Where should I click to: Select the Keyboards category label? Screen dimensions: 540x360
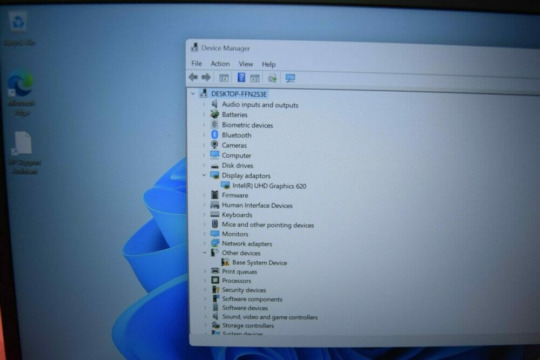click(237, 215)
